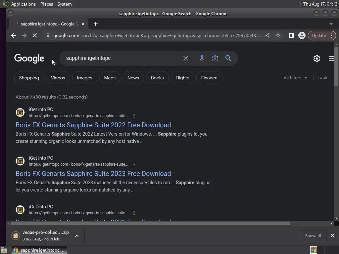339x254 pixels.
Task: Open the Chrome three-dot menu
Action: pos(331,36)
